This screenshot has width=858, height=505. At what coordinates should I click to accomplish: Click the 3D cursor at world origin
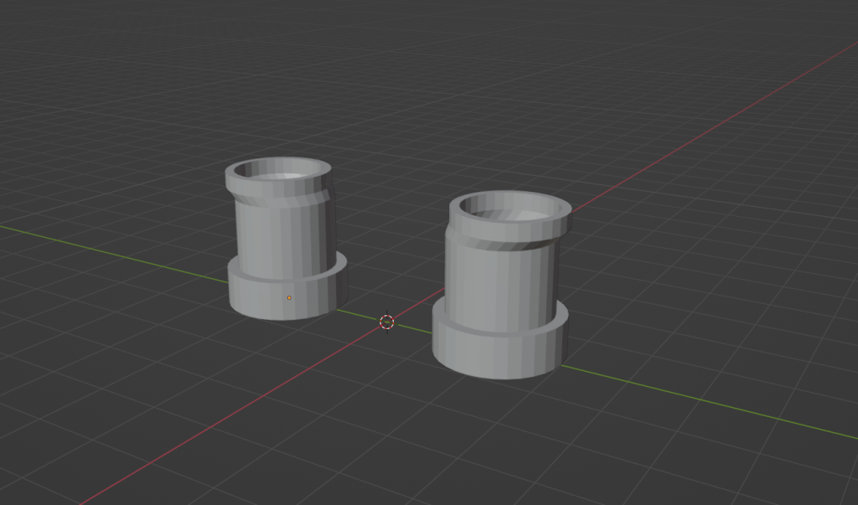[386, 322]
